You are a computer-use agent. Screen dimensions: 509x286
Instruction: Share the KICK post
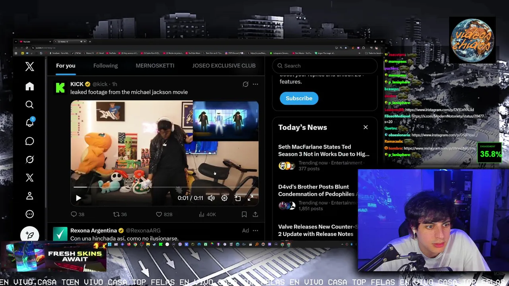click(255, 214)
